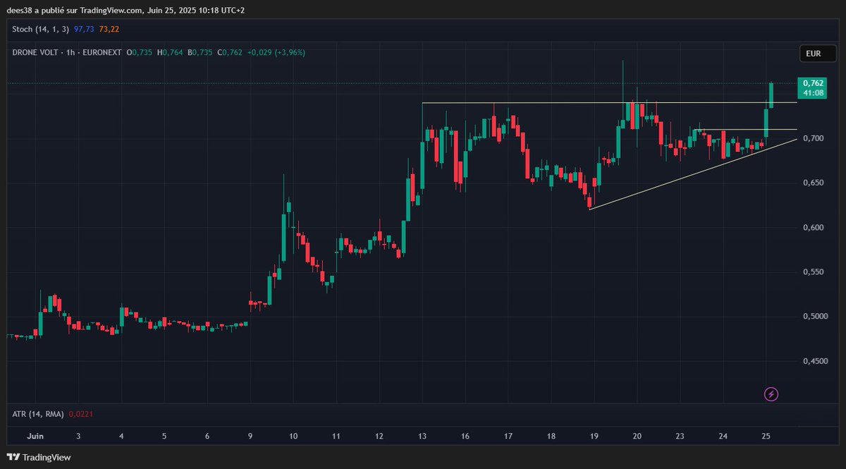Click the current price tag 0,762
Image resolution: width=846 pixels, height=469 pixels.
[x=813, y=83]
